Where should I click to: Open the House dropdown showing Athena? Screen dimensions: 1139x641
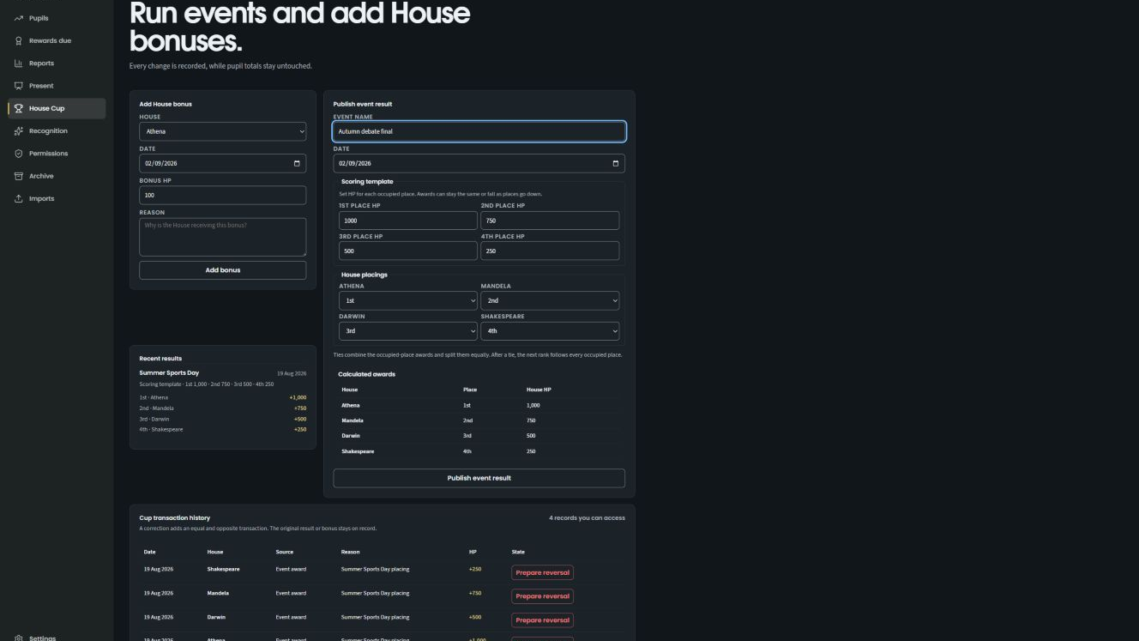pos(222,131)
